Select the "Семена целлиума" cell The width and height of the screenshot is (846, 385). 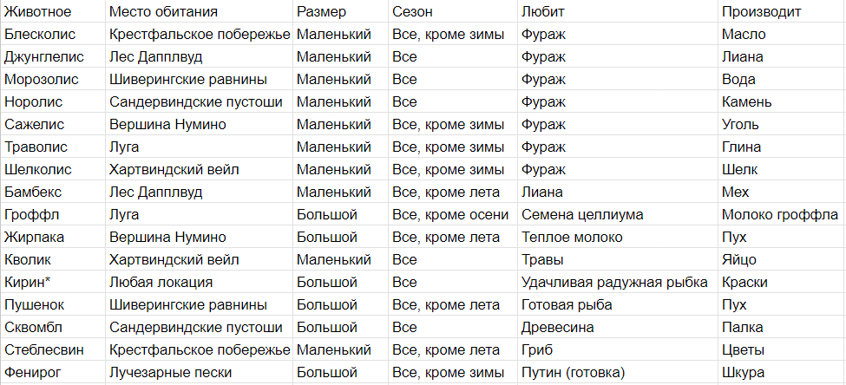pos(582,215)
